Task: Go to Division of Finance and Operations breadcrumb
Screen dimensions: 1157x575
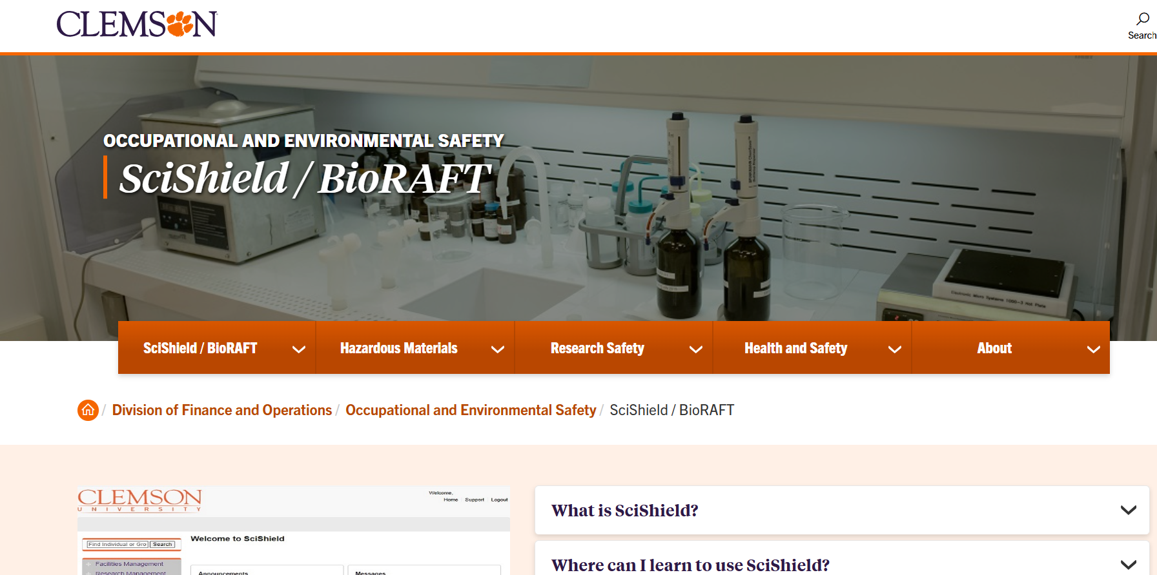Action: pyautogui.click(x=222, y=410)
